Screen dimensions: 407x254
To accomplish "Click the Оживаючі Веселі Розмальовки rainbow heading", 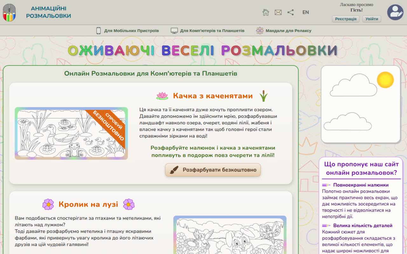I will (x=203, y=50).
